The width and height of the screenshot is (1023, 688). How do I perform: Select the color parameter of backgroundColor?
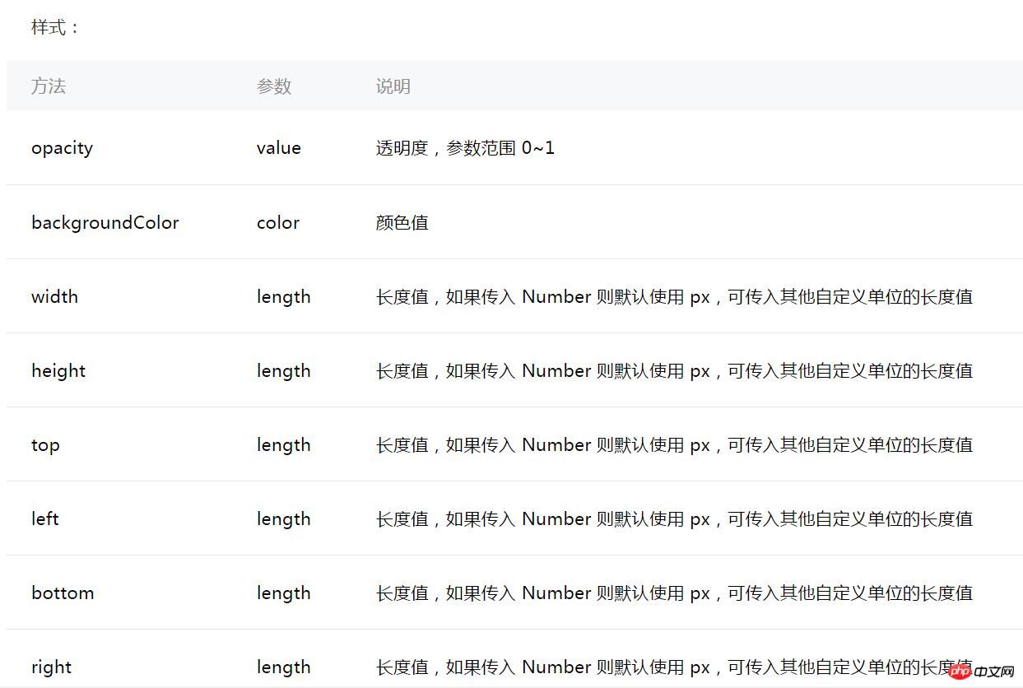(x=277, y=222)
